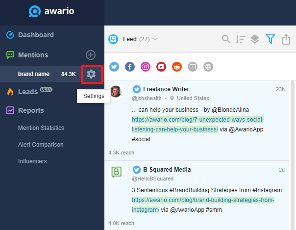Click the Mentions chat bubble icon

[10, 55]
